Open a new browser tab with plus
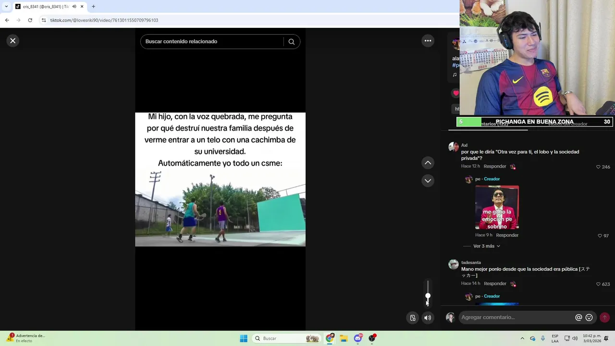 pos(93,7)
